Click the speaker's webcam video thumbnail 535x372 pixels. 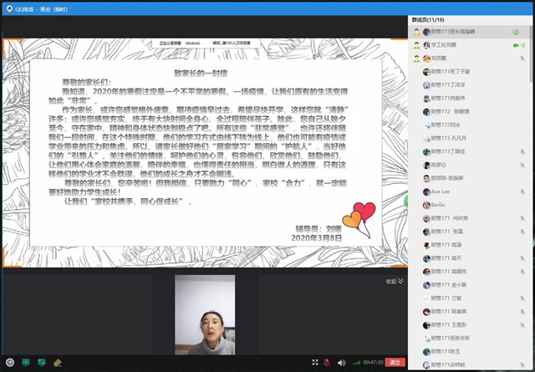pyautogui.click(x=203, y=316)
